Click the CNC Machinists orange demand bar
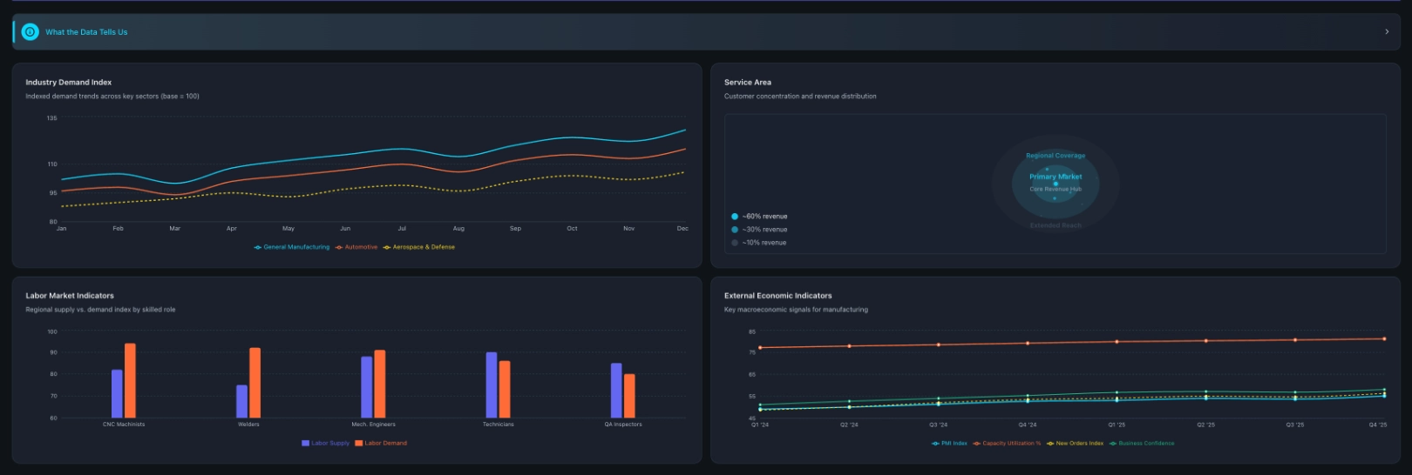 tap(130, 381)
